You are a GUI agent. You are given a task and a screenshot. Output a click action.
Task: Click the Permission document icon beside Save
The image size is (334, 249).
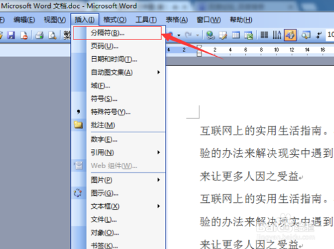point(24,35)
